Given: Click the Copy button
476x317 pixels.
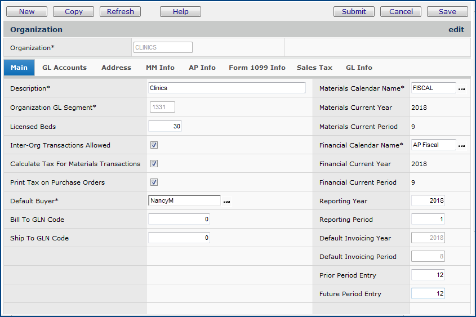Looking at the screenshot, I should tap(73, 11).
